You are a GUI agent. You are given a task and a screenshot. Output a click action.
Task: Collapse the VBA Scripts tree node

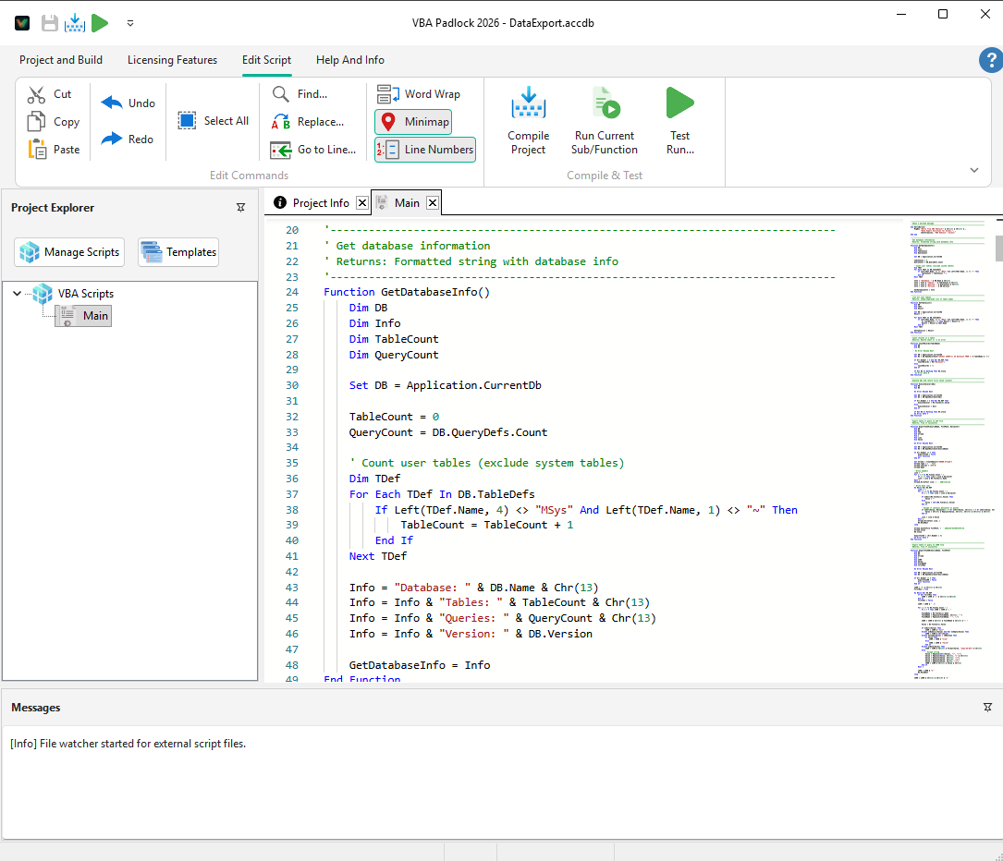[x=17, y=293]
